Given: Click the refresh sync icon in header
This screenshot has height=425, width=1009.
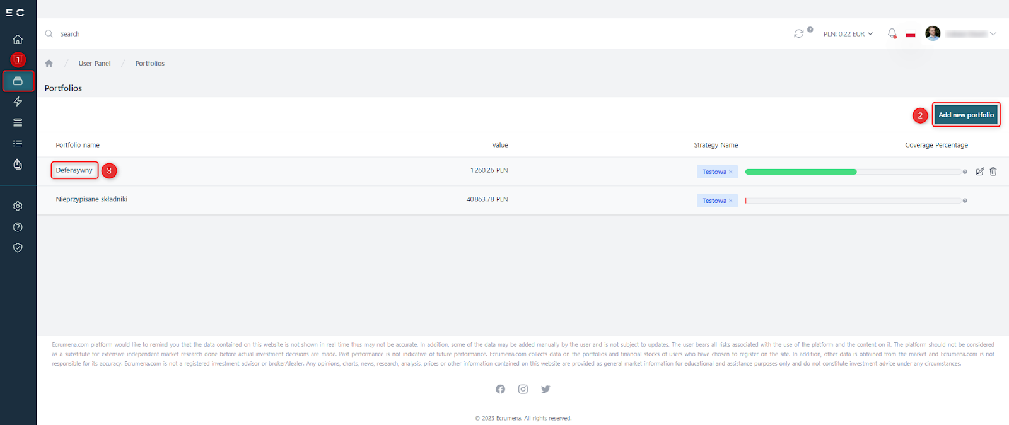Looking at the screenshot, I should coord(798,33).
